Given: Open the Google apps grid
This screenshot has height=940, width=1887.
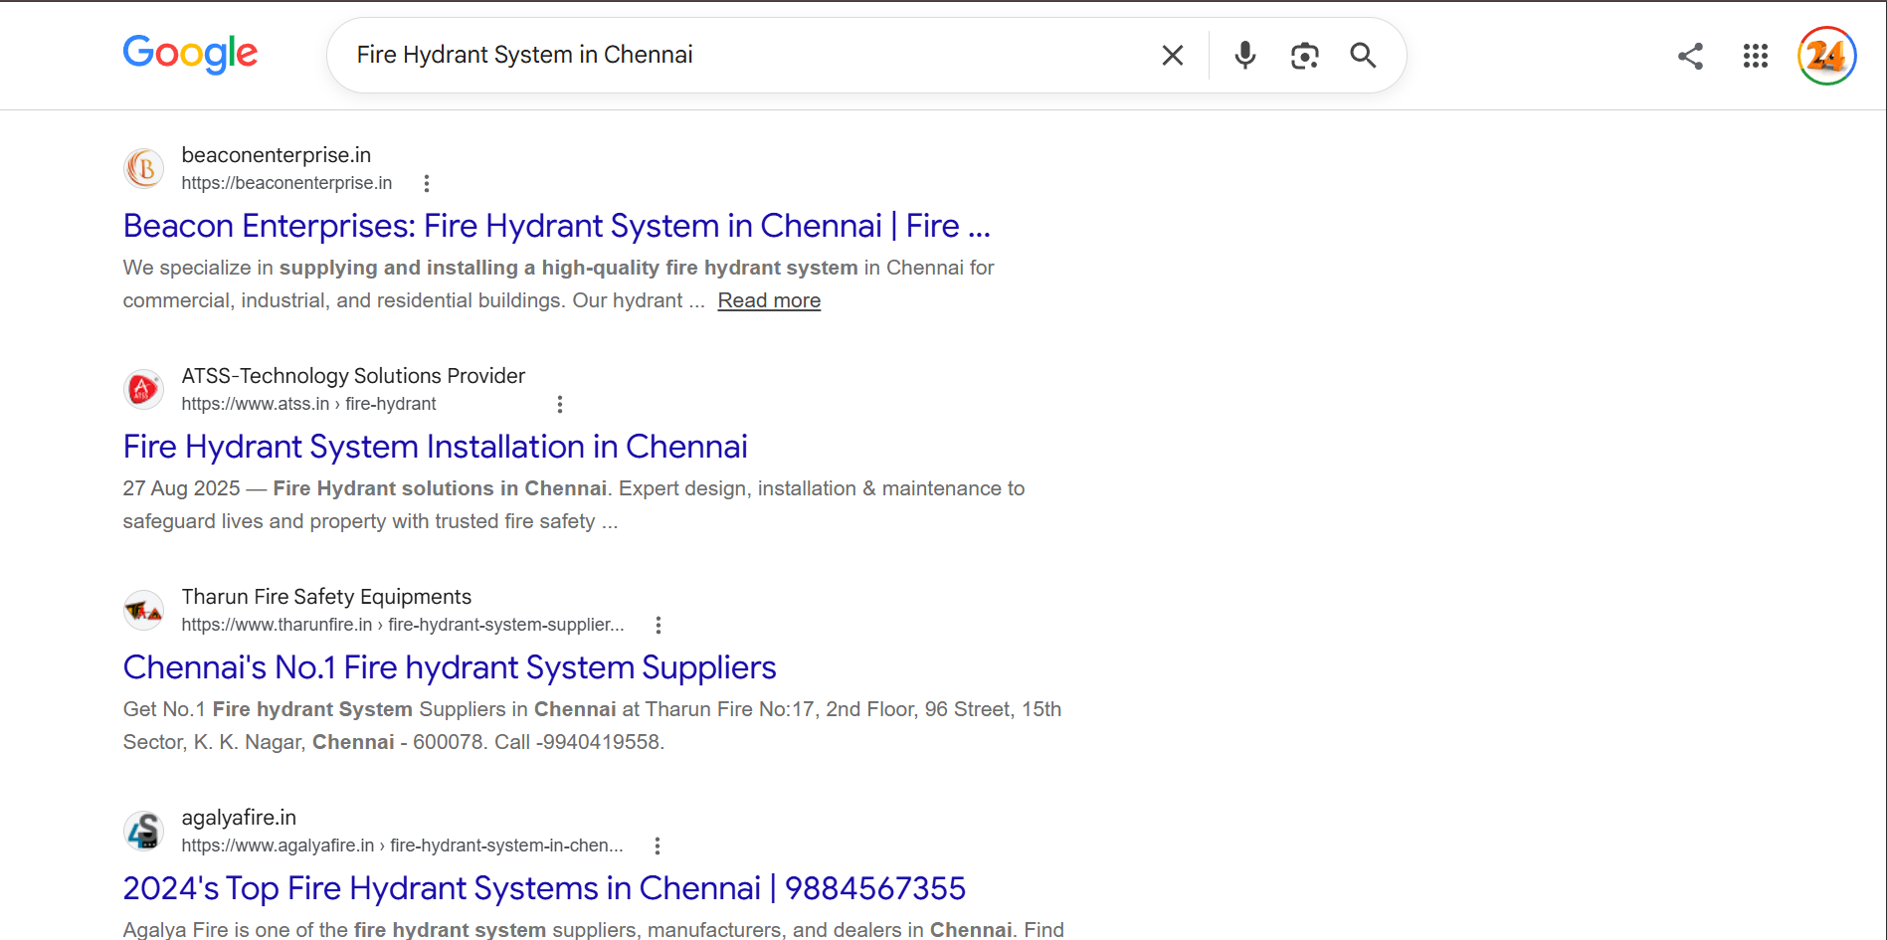Looking at the screenshot, I should 1756,56.
